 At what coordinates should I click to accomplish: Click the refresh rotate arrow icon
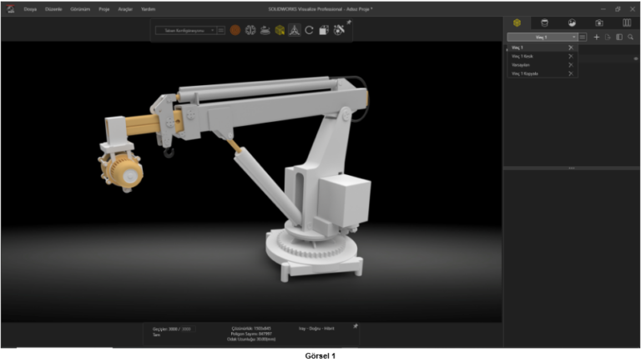(309, 30)
